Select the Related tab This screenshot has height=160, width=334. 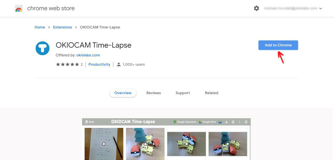[x=211, y=93]
